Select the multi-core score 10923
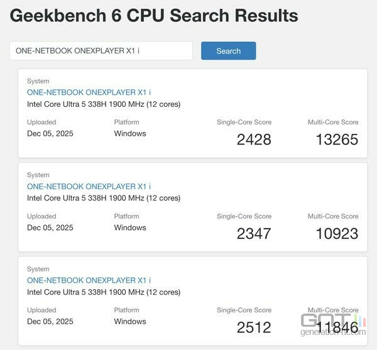The image size is (377, 350). point(337,234)
